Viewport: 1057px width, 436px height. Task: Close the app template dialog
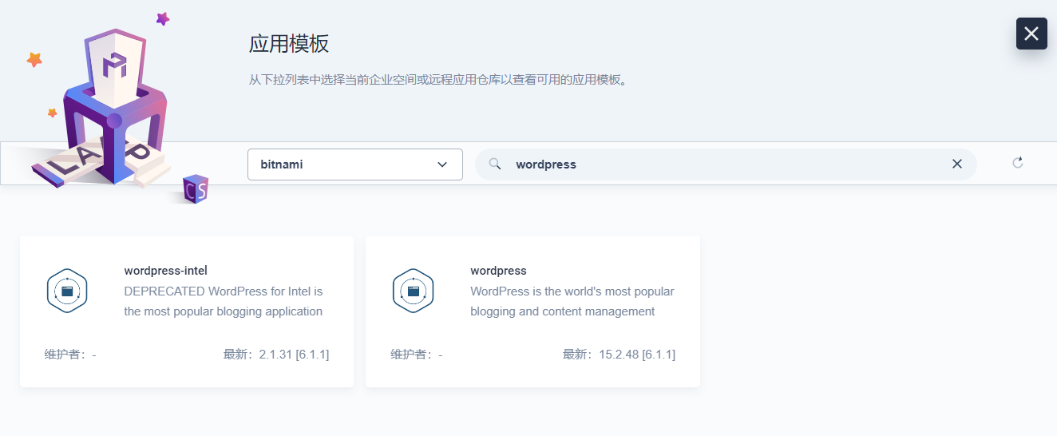(x=1031, y=34)
